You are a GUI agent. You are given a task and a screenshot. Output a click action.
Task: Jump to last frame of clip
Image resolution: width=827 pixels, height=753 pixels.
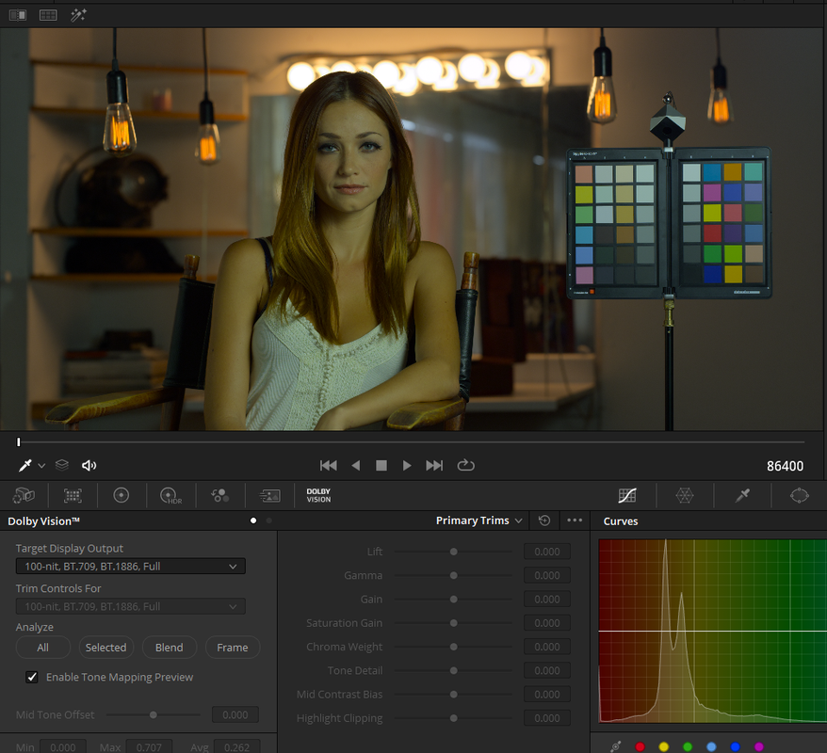click(434, 465)
